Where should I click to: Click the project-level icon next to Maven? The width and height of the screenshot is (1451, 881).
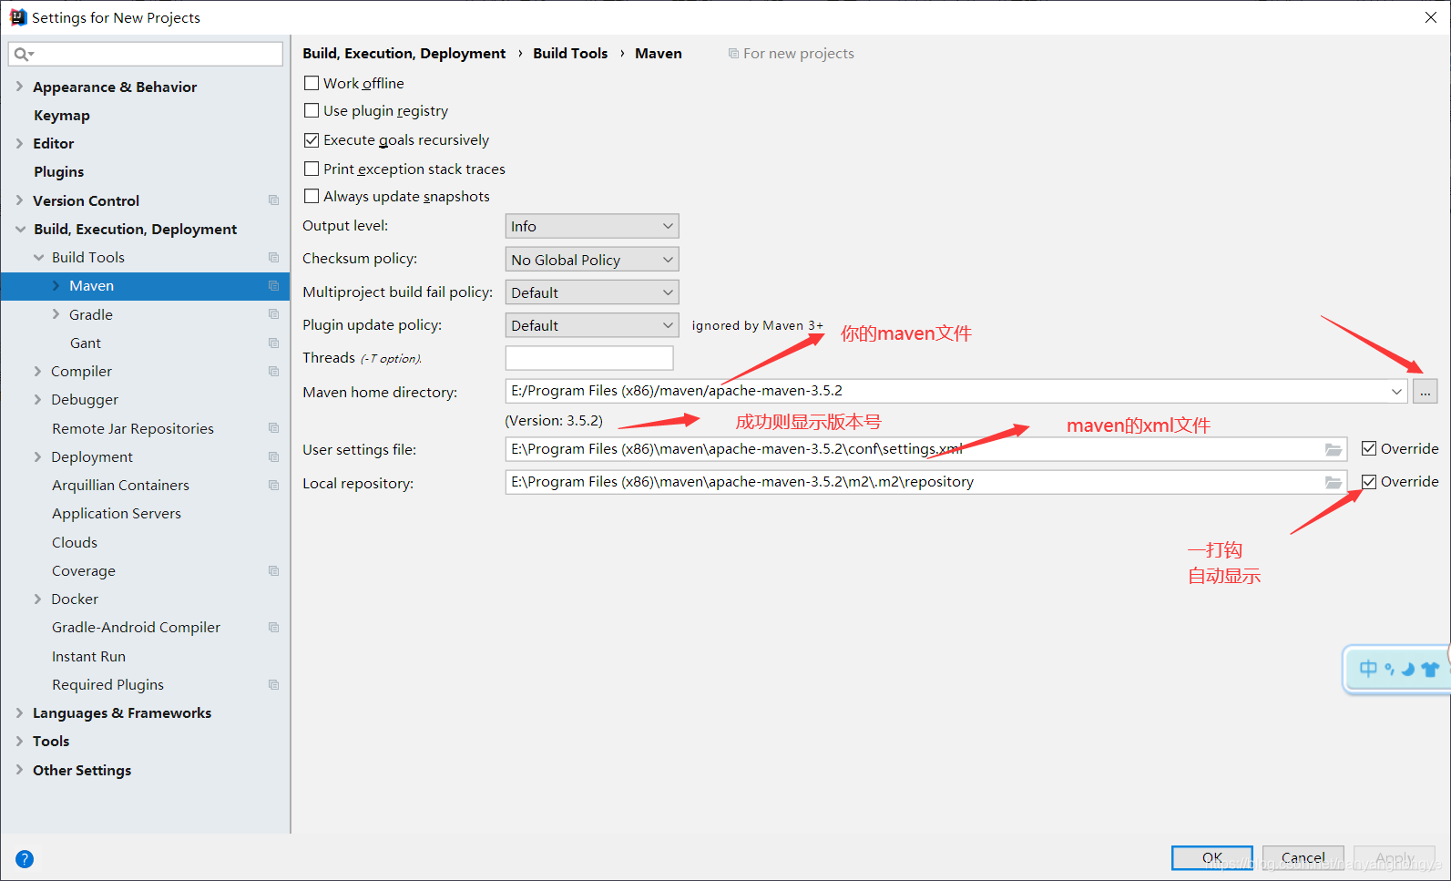[273, 286]
